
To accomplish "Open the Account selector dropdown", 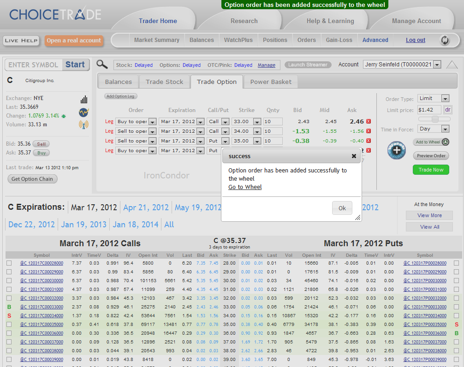I will 402,65.
